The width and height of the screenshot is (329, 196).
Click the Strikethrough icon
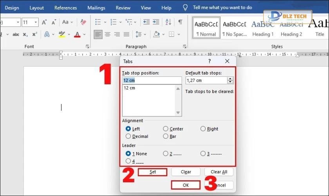coord(16,34)
